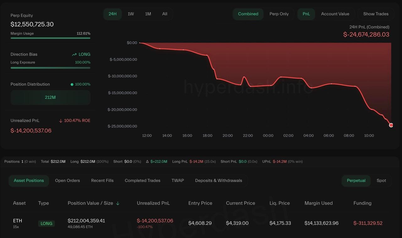Click the entry price $4,608.29
Image resolution: width=402 pixels, height=238 pixels.
click(x=200, y=223)
